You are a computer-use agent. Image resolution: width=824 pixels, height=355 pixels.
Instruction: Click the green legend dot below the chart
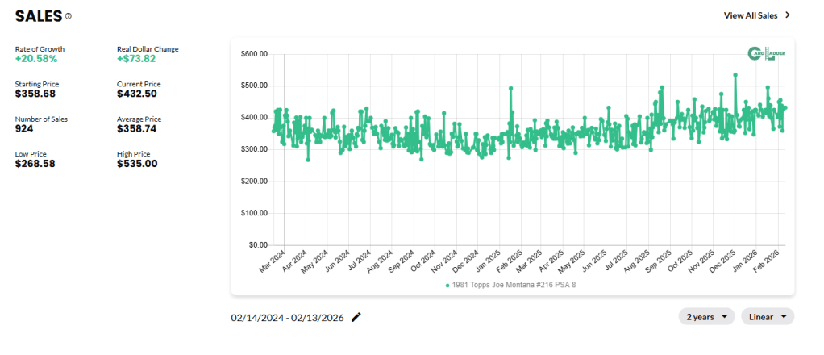447,285
